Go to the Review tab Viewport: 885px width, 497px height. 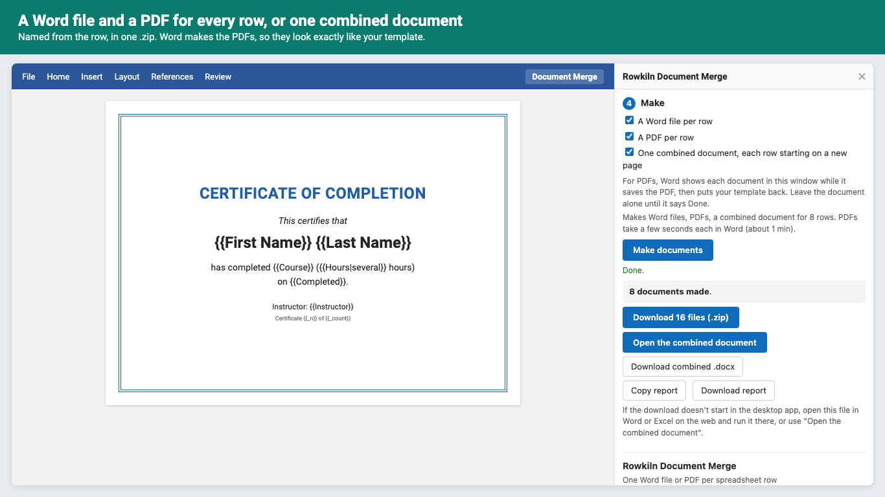click(x=218, y=76)
